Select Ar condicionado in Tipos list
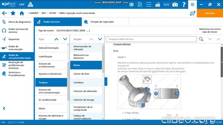This screenshot has width=223, height=125. coord(51,100)
